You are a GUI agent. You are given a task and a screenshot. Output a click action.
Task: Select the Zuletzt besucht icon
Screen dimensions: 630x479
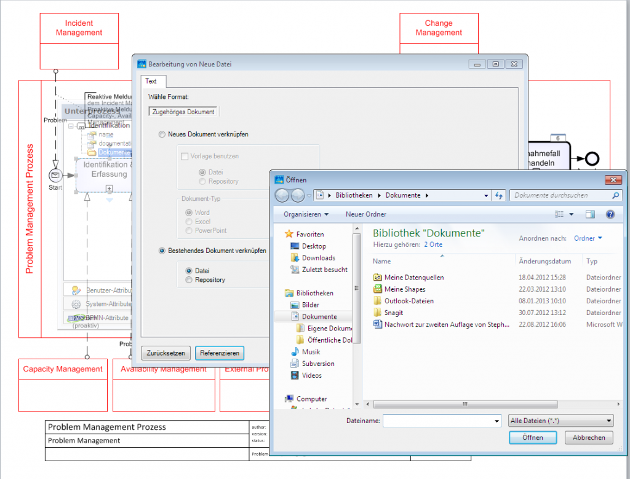click(295, 270)
